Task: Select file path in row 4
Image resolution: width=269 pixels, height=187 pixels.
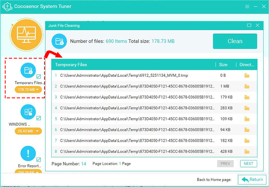Action: [x=137, y=108]
